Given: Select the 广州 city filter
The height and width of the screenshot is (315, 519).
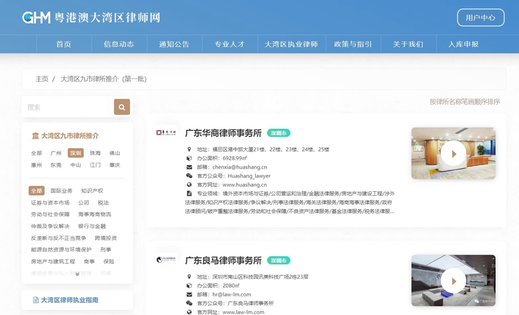Looking at the screenshot, I should 56,153.
